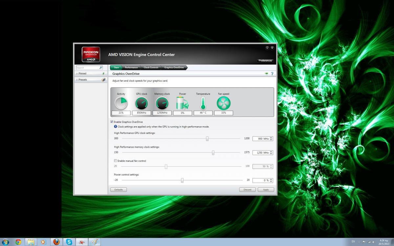Viewport: 394px width, 246px height.
Task: Click the presets icon beside Presets
Action: 103,80
